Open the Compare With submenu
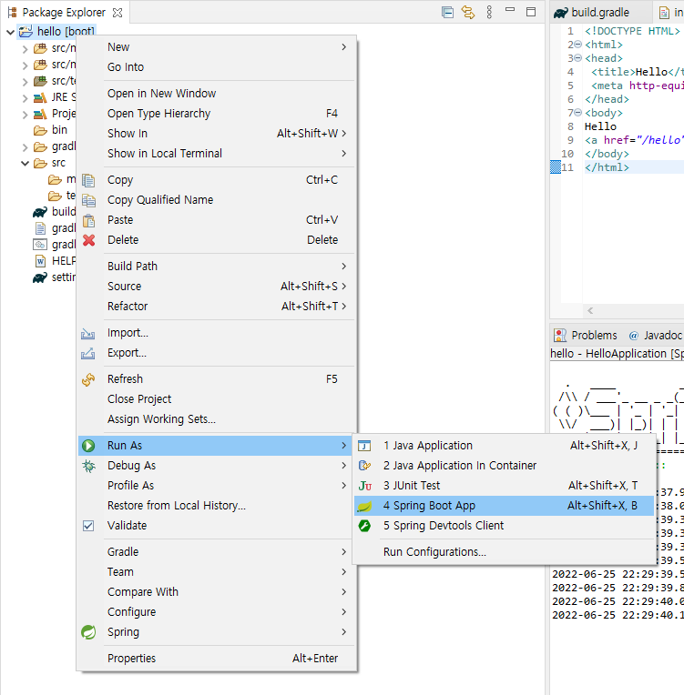The width and height of the screenshot is (684, 695). coord(217,592)
